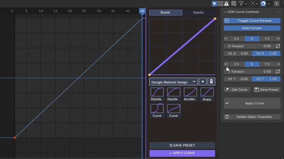Reset X Tension with the refresh icon

278,46
